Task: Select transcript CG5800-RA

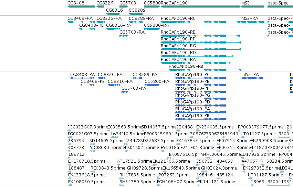Action: [152, 29]
